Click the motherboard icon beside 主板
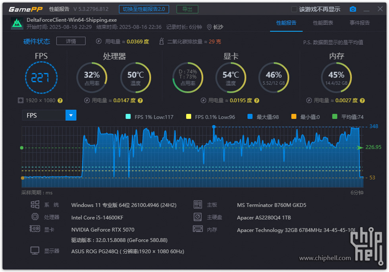389x272 pixels. [x=198, y=204]
